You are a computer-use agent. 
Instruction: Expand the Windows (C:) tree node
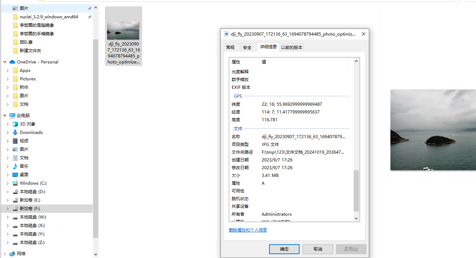(x=8, y=183)
